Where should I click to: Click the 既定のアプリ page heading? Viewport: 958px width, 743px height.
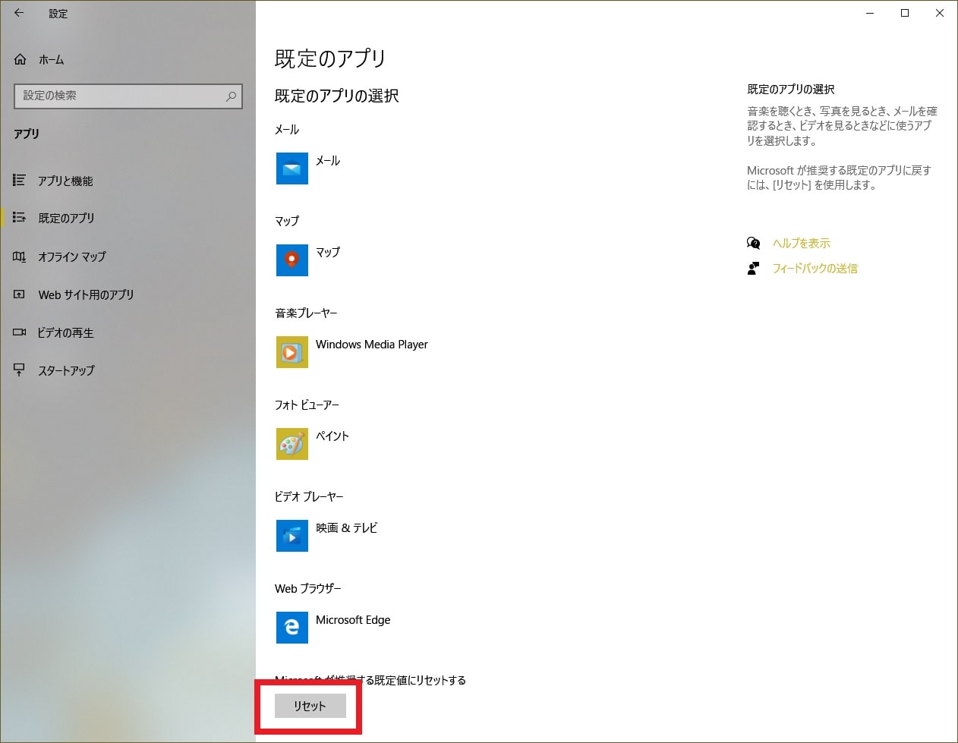coord(330,58)
